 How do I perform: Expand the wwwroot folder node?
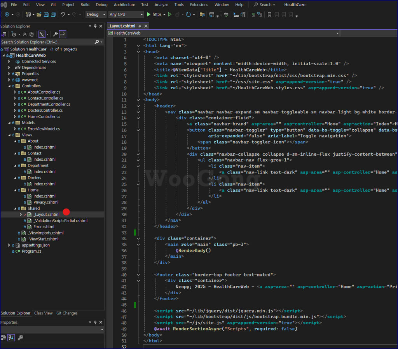tap(9, 80)
